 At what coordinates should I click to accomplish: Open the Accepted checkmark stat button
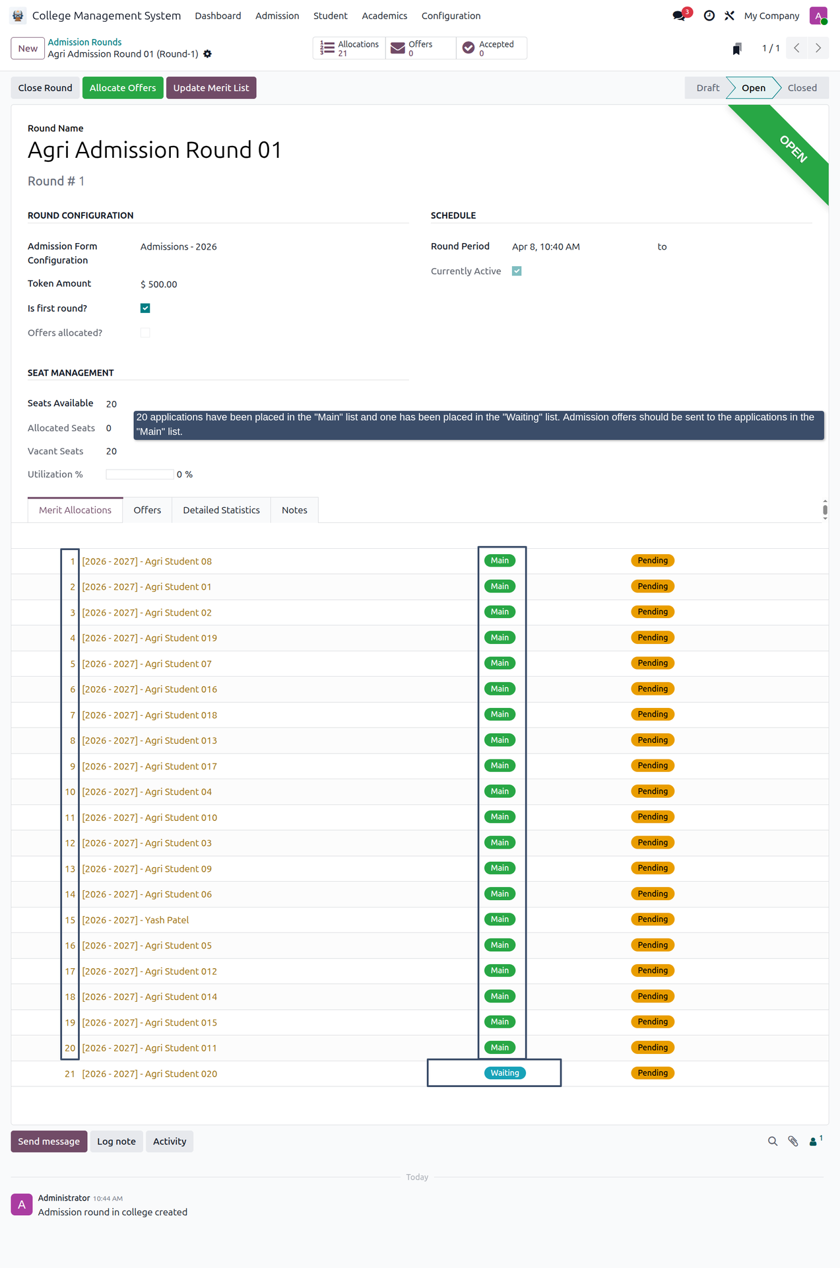click(492, 48)
